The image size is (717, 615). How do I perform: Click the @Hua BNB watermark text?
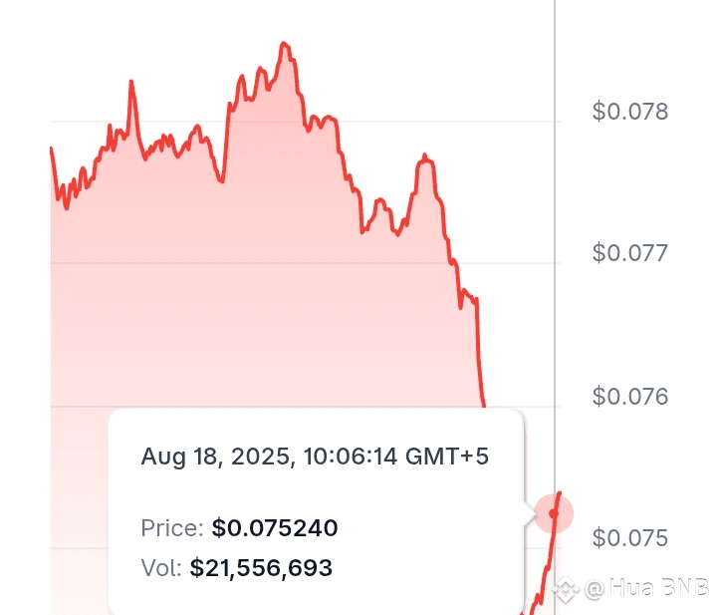pyautogui.click(x=646, y=588)
